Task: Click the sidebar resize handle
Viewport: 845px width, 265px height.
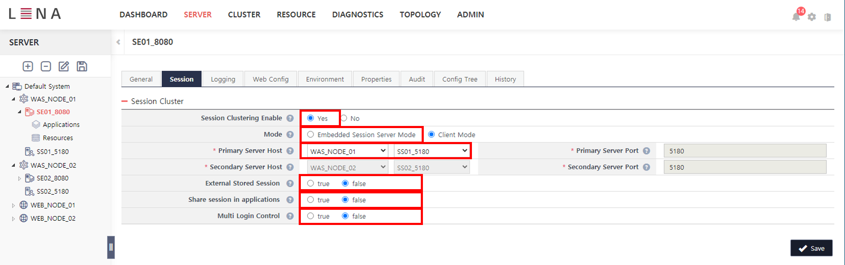Action: 111,247
